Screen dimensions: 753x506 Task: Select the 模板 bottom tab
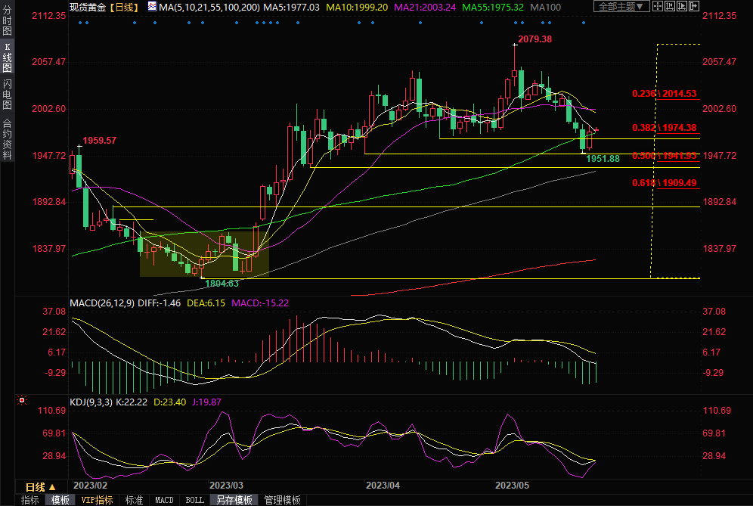pos(60,500)
